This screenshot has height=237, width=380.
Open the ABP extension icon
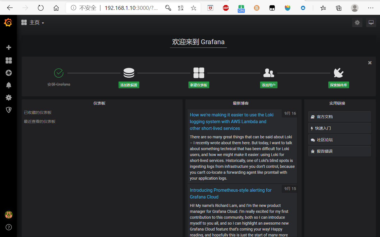tap(226, 8)
